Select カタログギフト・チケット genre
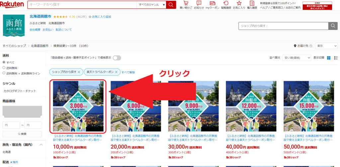 (x=20, y=91)
